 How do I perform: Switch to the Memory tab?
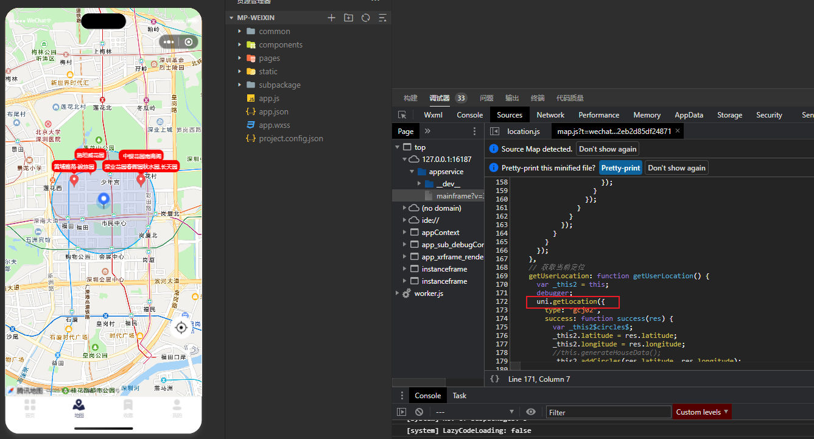pos(647,114)
